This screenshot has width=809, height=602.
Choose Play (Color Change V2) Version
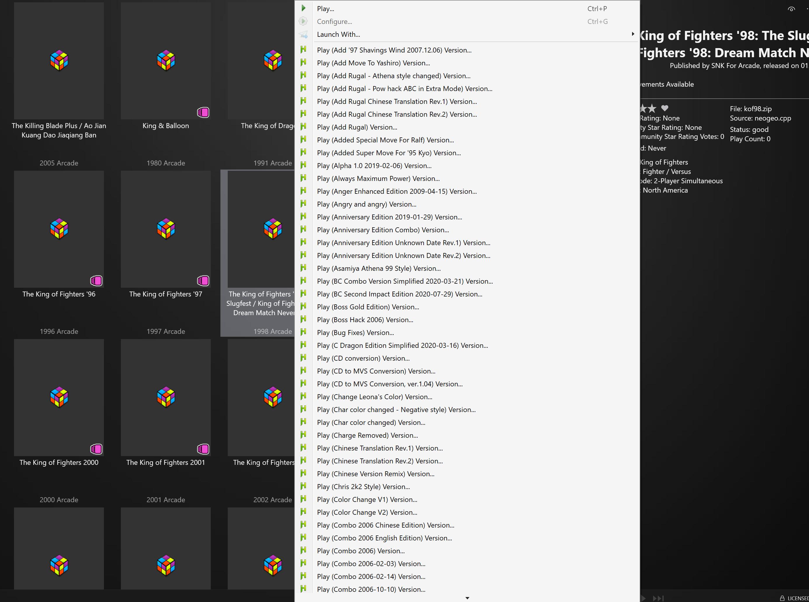467,512
